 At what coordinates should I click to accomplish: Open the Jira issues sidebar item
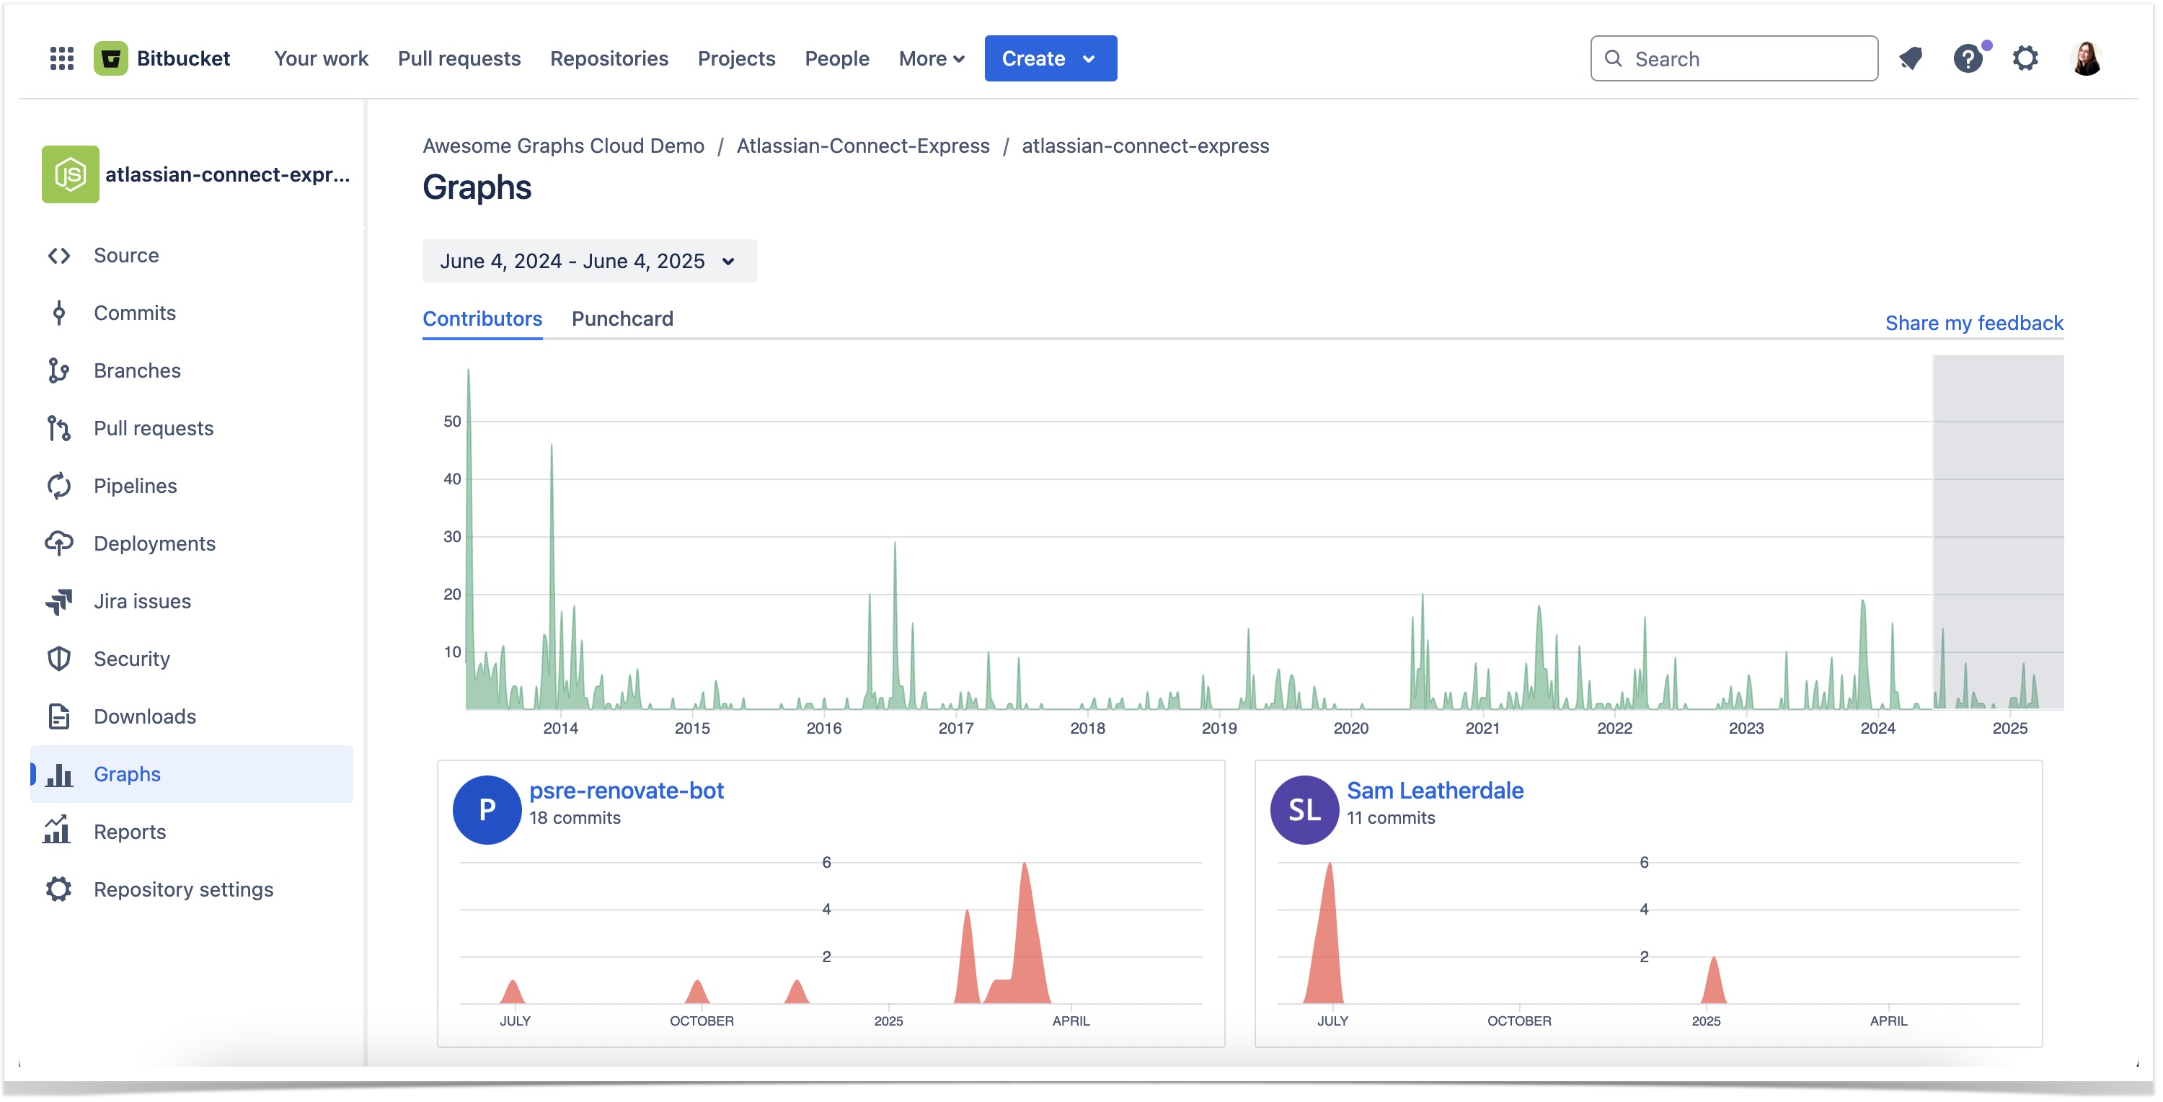(142, 602)
